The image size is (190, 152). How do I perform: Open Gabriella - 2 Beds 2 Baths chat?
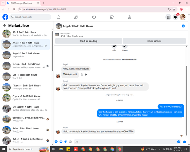(x=25, y=119)
